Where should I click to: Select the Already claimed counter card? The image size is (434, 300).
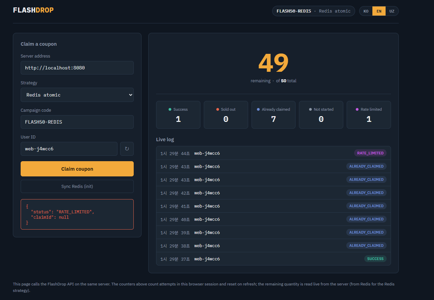(x=274, y=115)
